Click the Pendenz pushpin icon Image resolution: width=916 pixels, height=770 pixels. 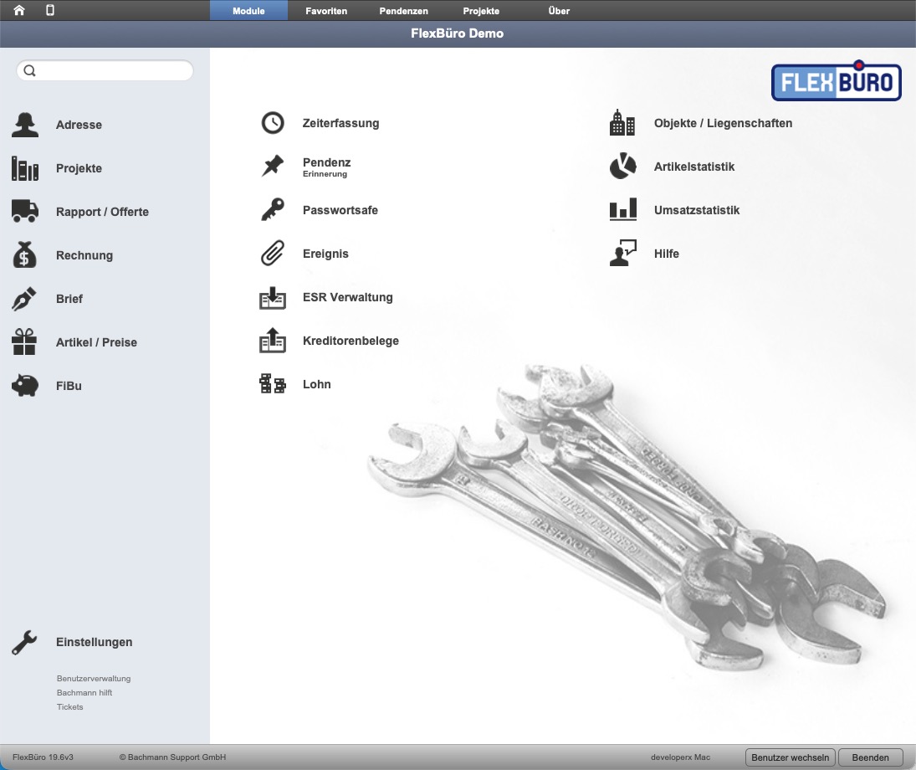coord(272,166)
